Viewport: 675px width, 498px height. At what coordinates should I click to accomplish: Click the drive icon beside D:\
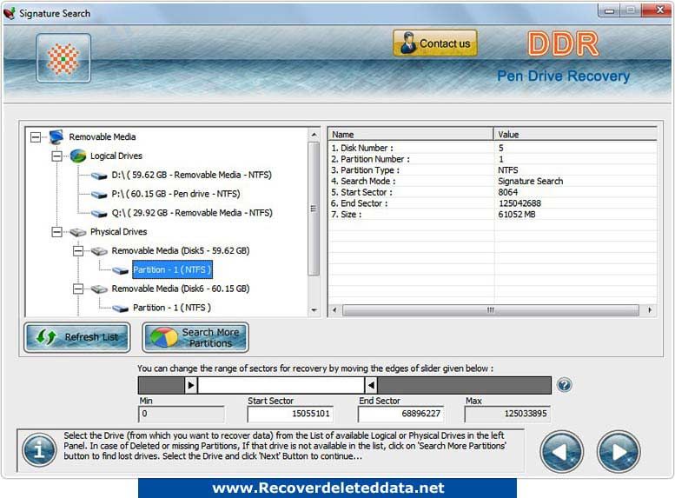[99, 176]
